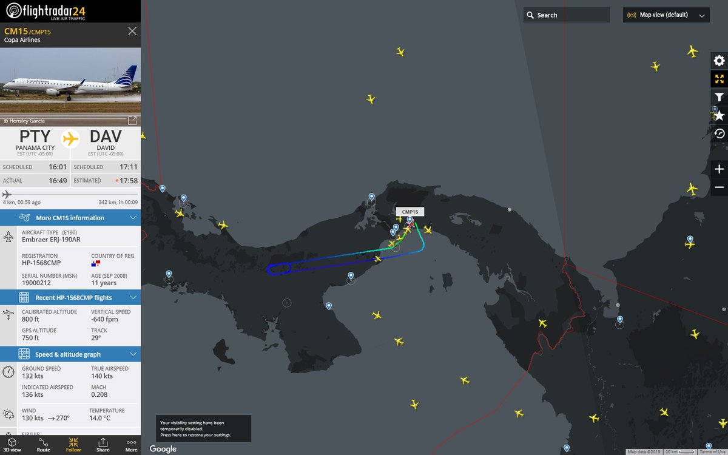Enlarge the aircraft photo via corner icon

(x=132, y=120)
